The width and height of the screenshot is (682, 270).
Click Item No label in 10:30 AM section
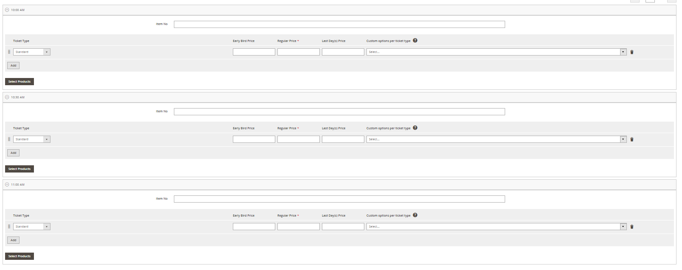162,111
